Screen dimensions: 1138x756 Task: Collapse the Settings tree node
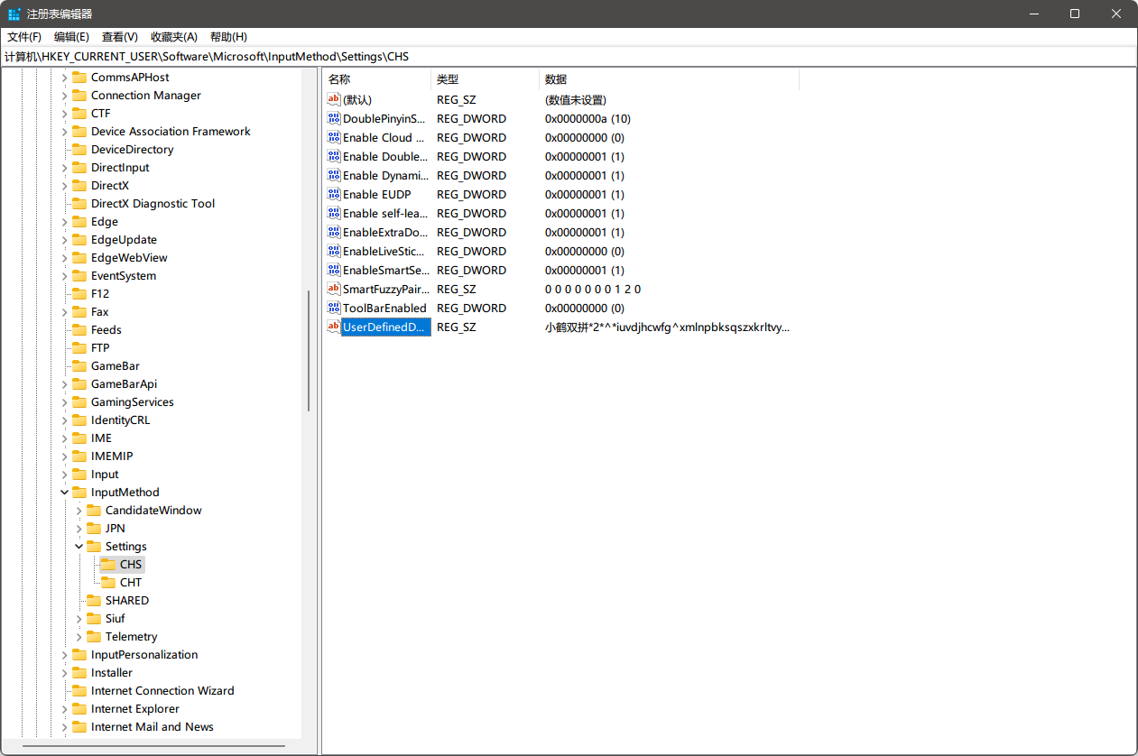(79, 547)
